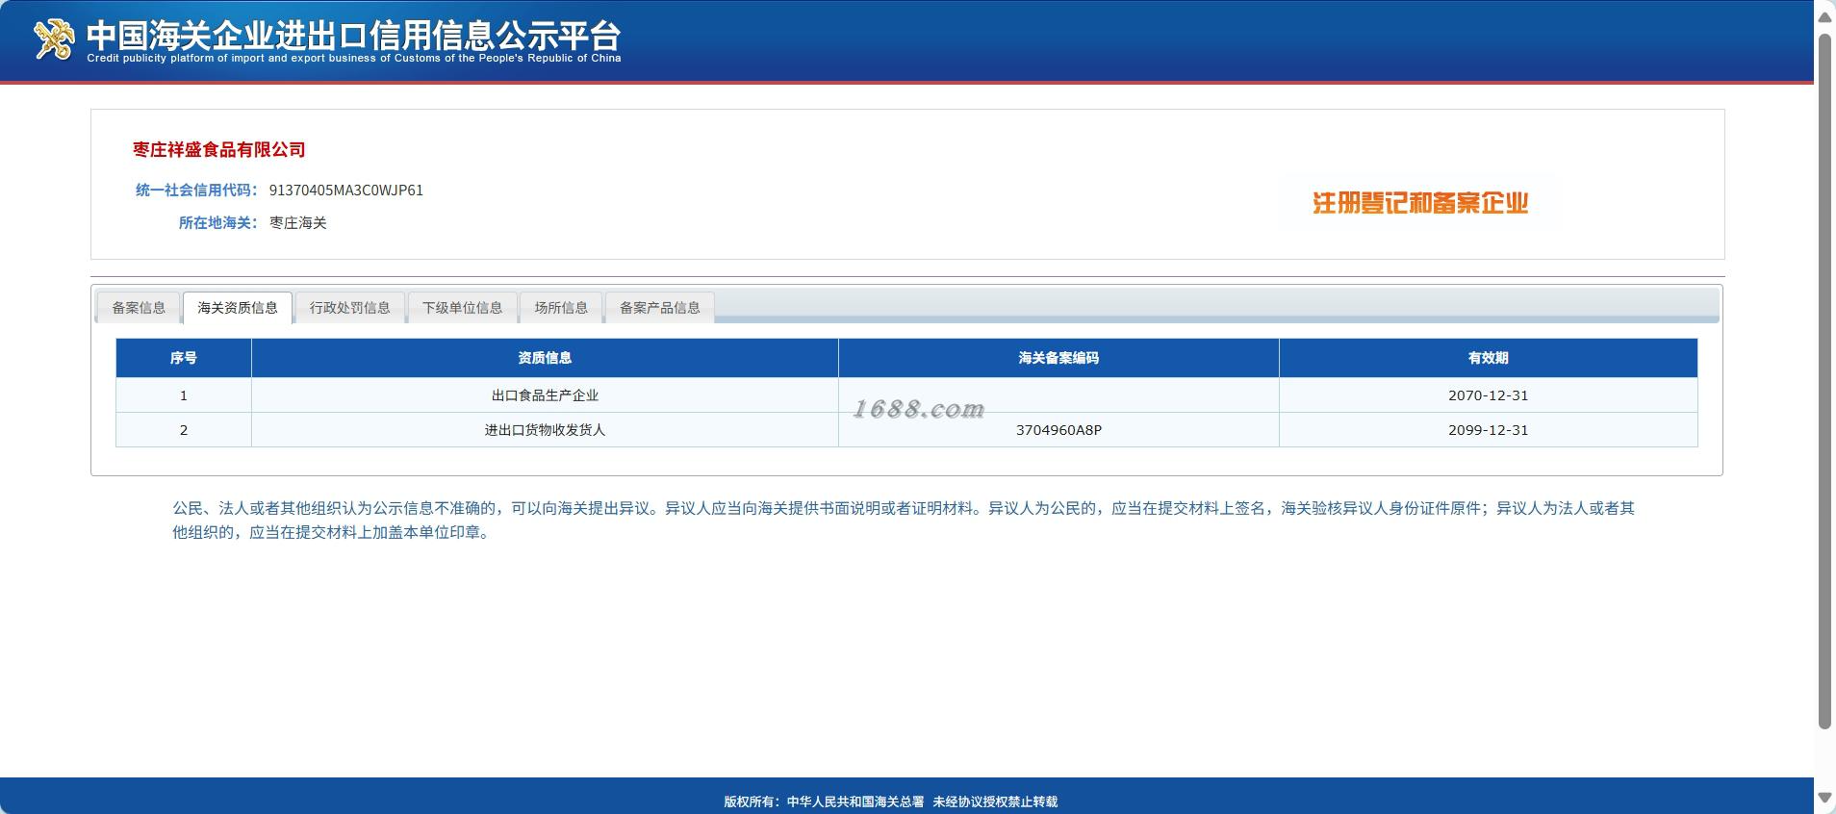Click the 统一社会信用代码 label
Image resolution: width=1836 pixels, height=814 pixels.
[196, 191]
